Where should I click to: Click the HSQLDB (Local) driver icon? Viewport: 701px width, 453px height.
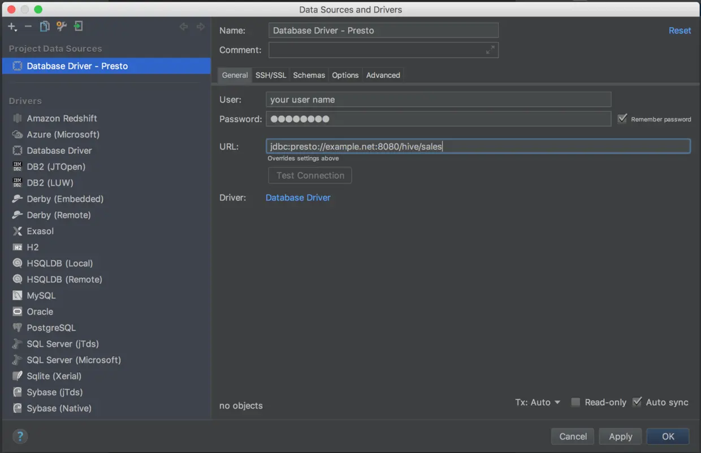point(18,264)
